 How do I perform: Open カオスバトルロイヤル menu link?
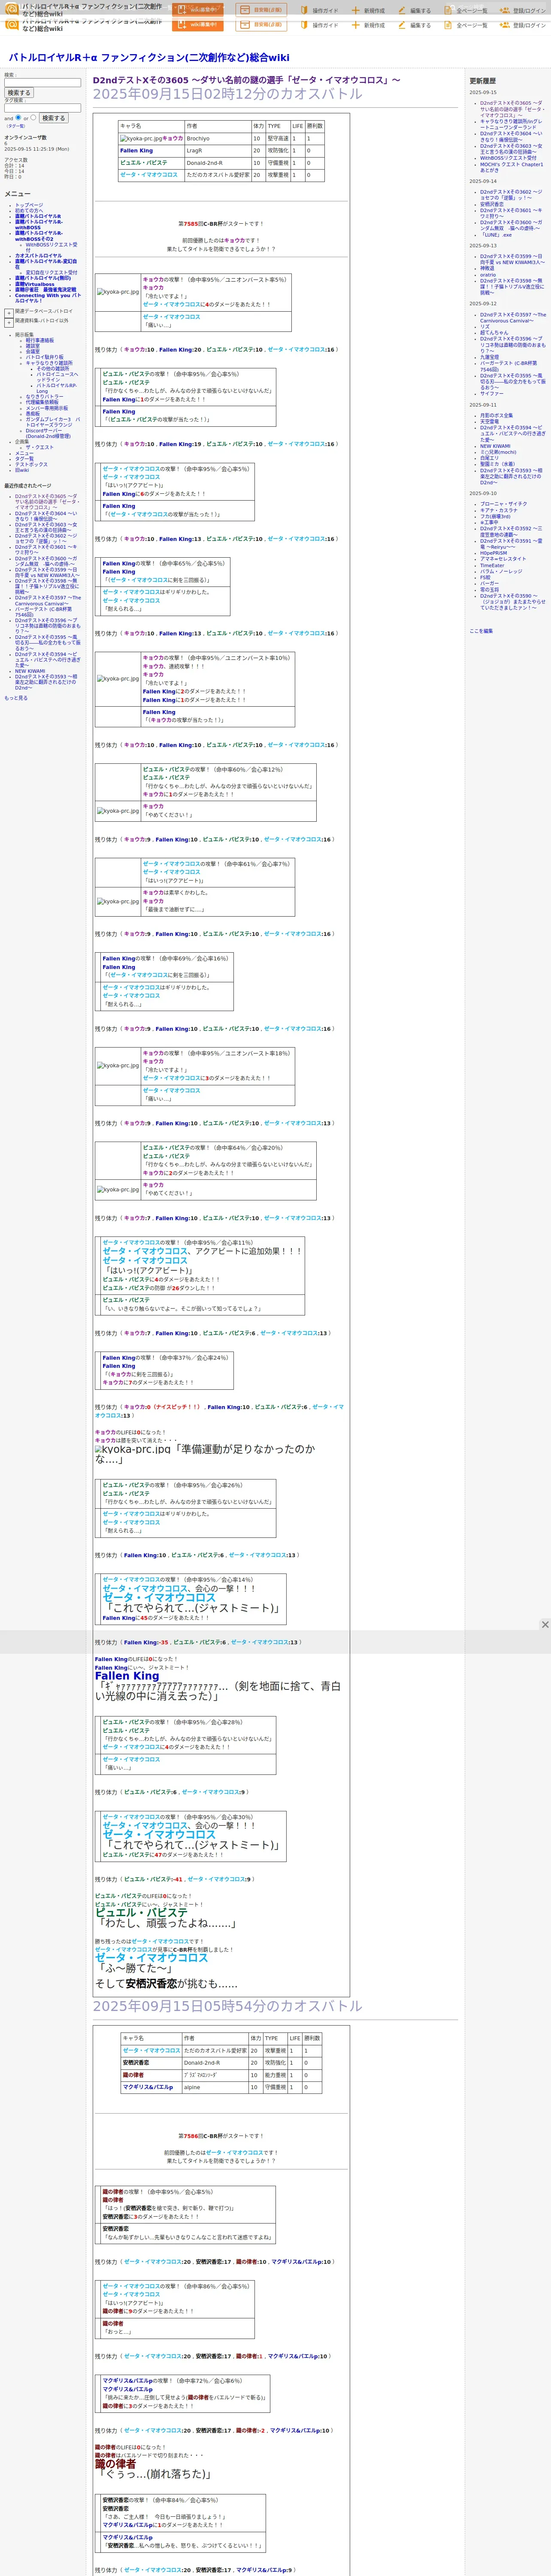[38, 256]
